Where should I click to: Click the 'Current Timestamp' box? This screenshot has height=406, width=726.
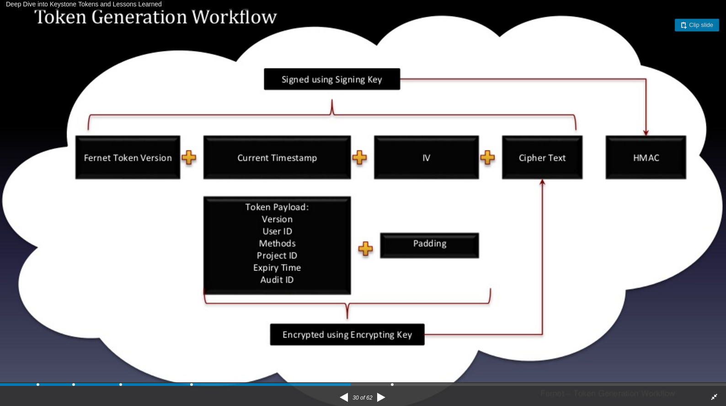277,157
